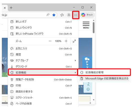
Task: Click the scrollbar down arrow
Action: click(x=94, y=100)
